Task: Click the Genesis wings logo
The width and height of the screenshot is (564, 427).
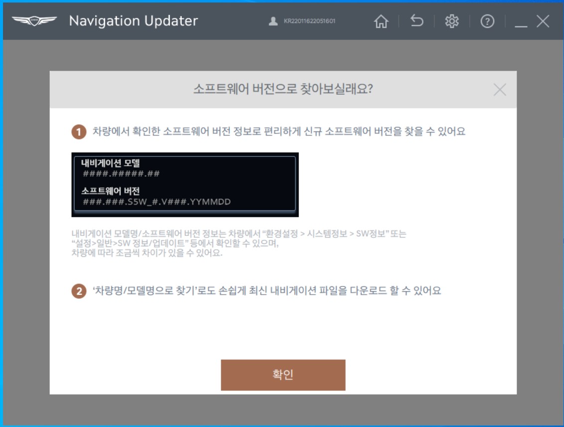Action: (34, 21)
